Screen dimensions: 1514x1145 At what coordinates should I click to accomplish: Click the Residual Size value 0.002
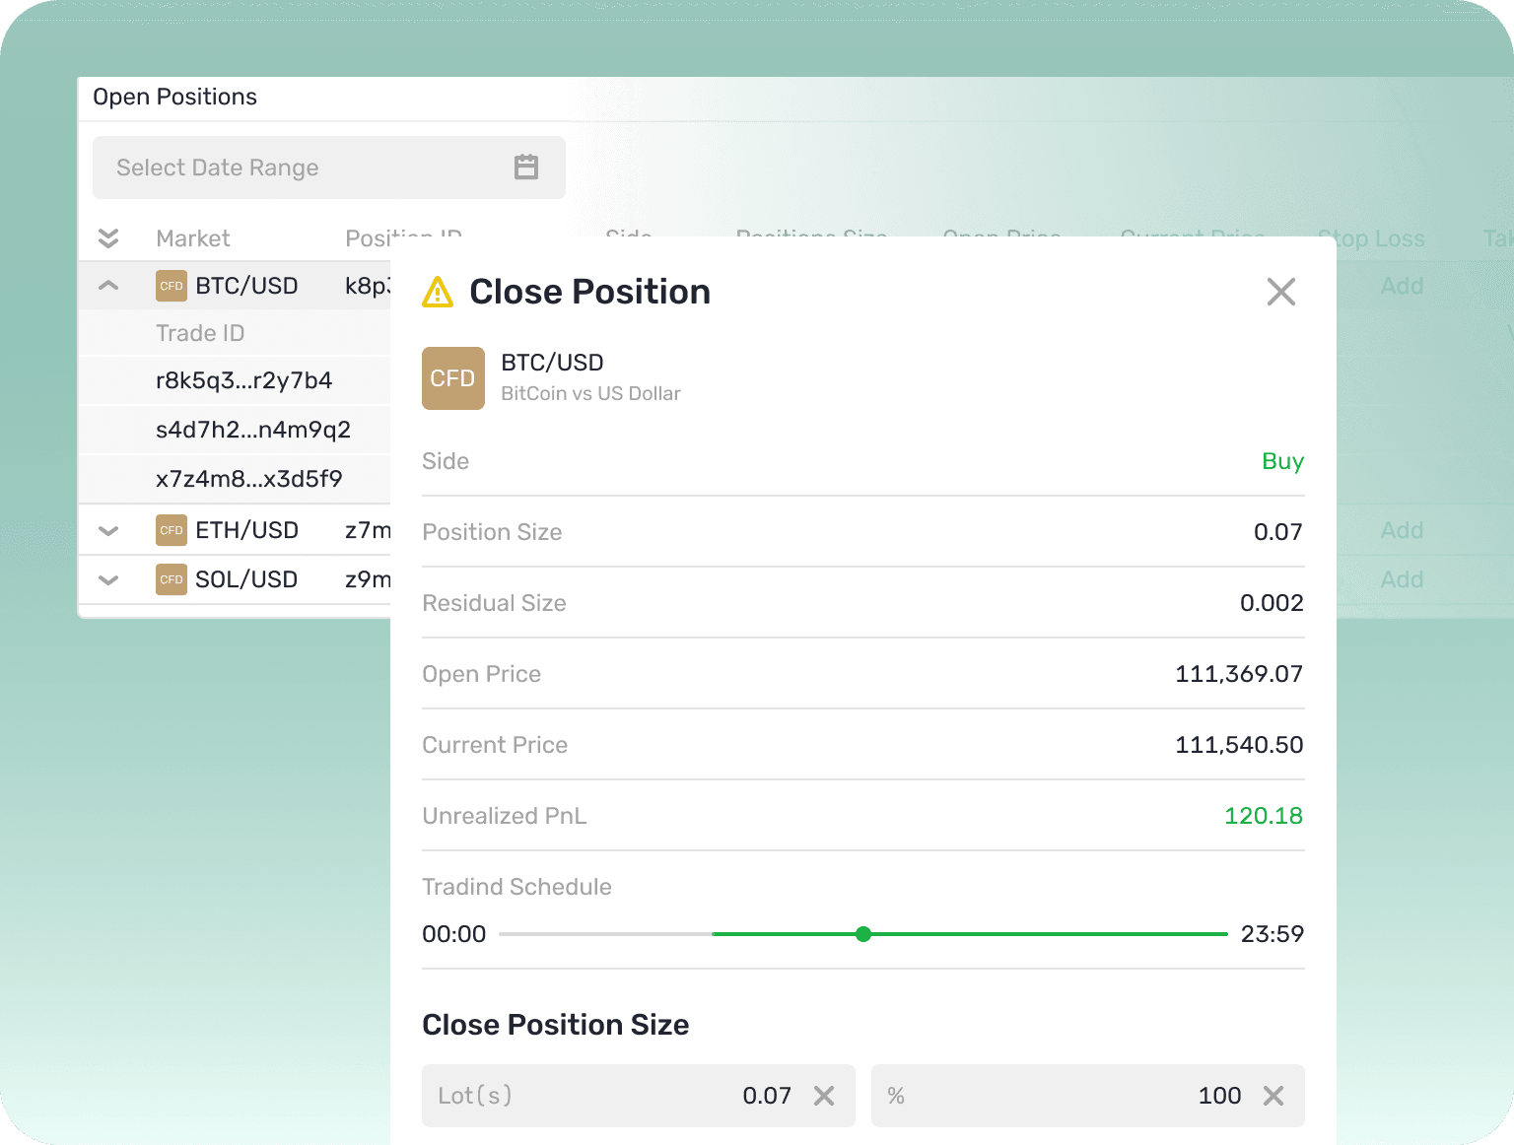[1272, 603]
